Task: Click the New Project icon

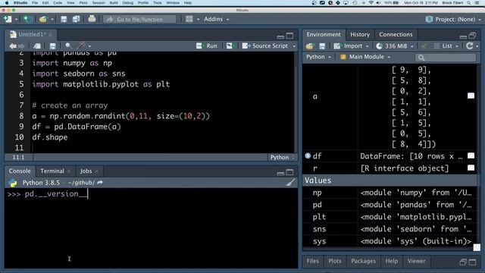Action: [27, 19]
